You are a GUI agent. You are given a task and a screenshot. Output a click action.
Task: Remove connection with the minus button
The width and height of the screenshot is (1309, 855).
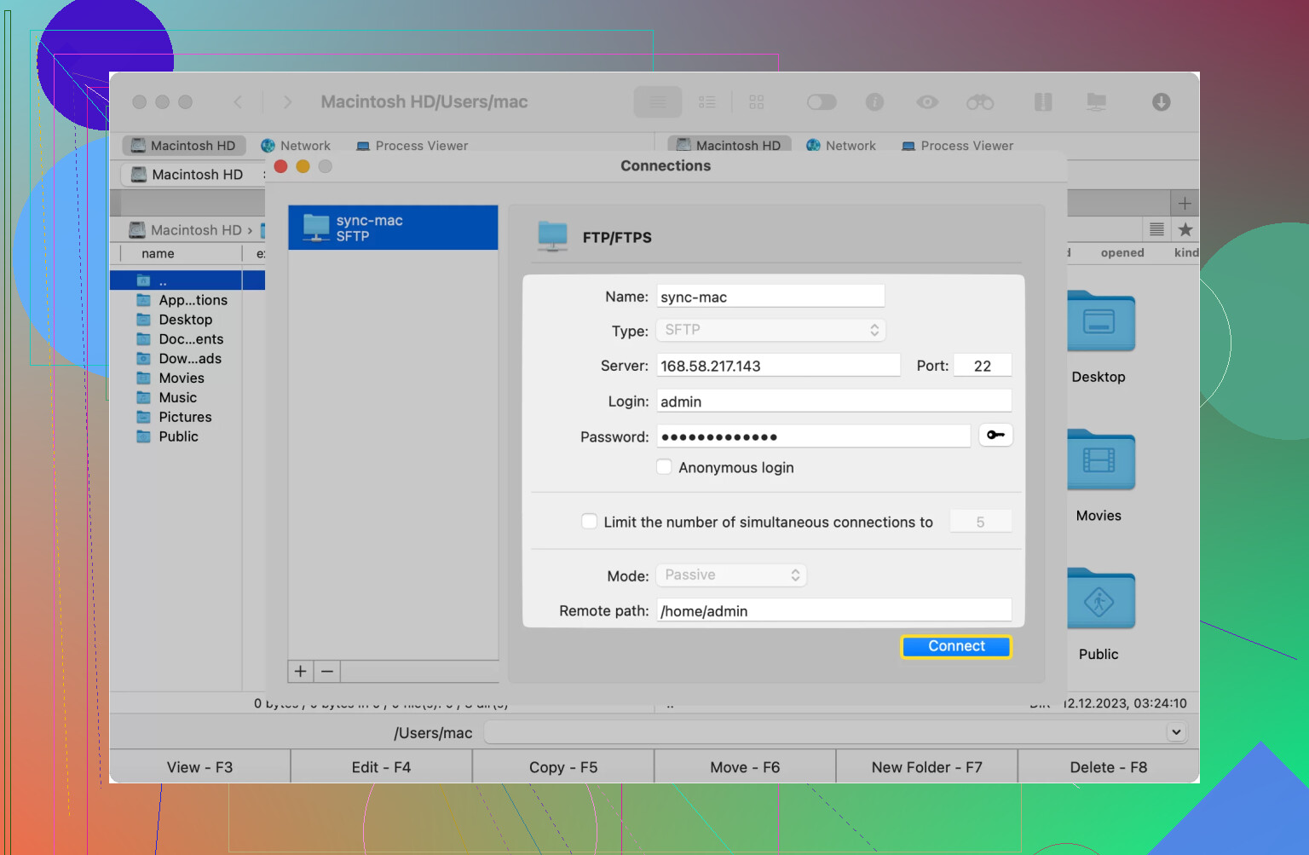point(327,672)
